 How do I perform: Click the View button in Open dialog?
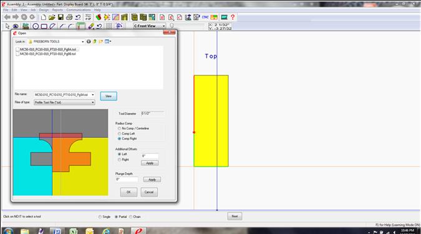[x=109, y=96]
